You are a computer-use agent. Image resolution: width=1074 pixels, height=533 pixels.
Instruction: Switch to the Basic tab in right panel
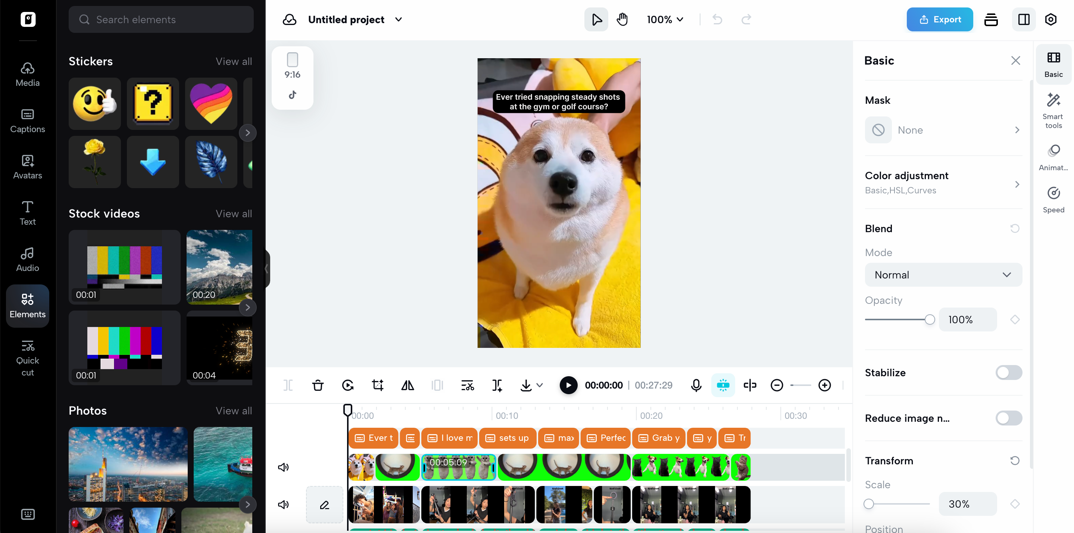1053,64
